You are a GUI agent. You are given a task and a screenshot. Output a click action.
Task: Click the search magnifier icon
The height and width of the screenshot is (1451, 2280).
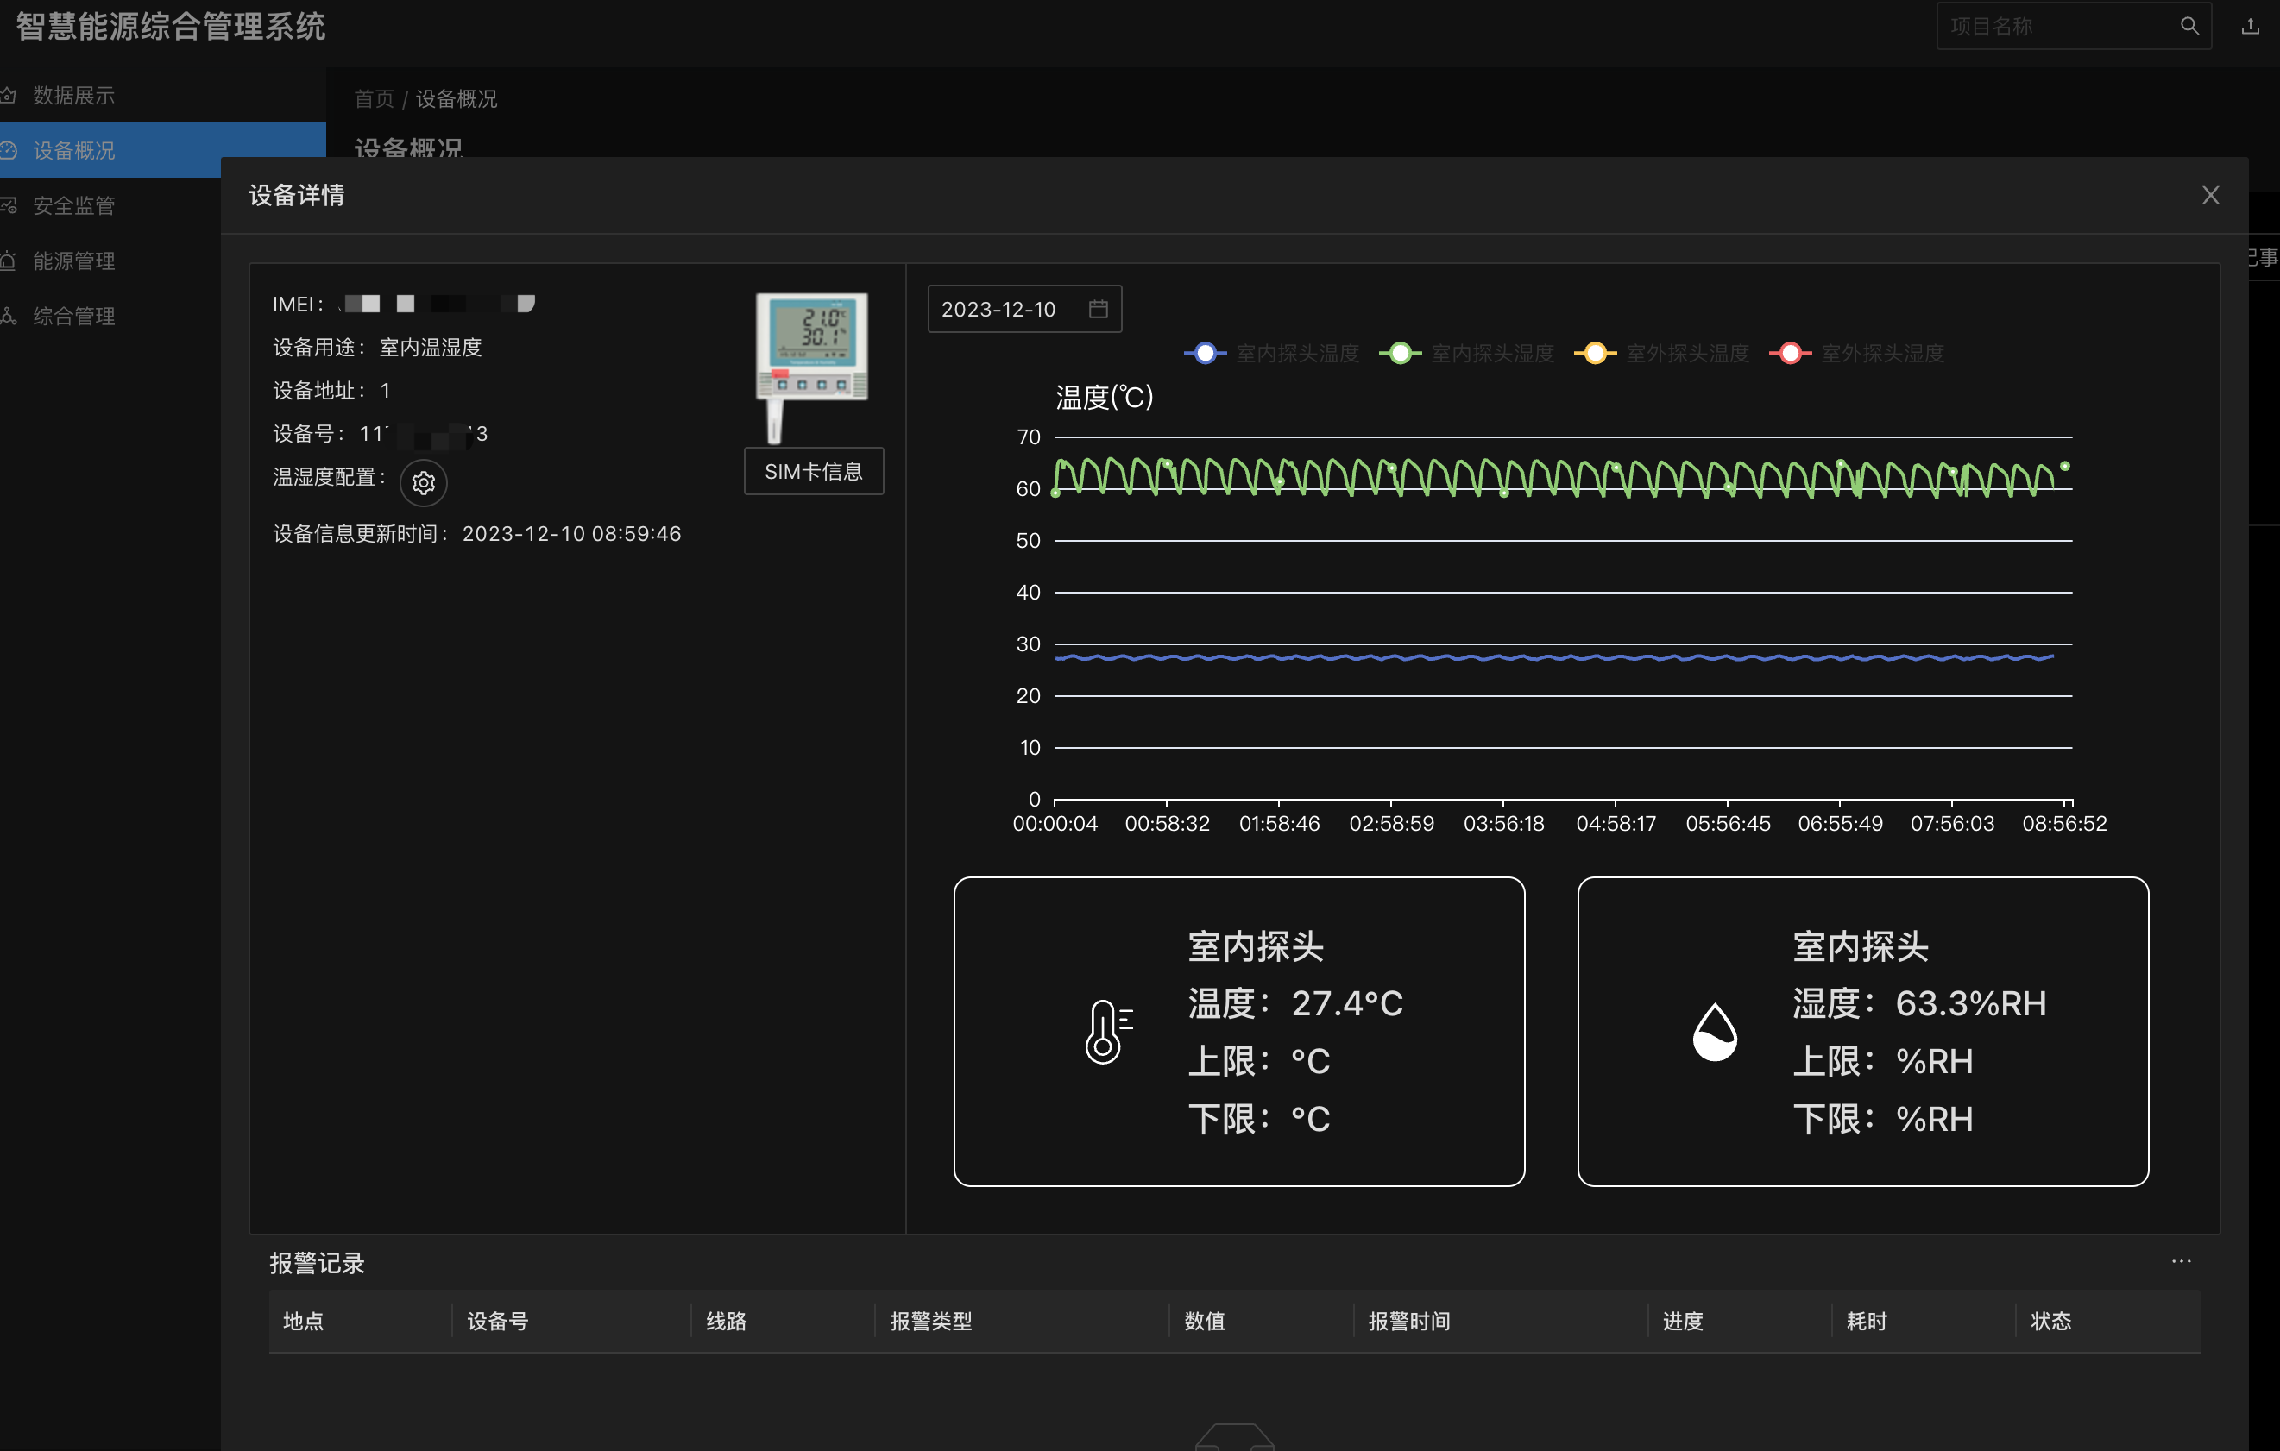[2189, 27]
